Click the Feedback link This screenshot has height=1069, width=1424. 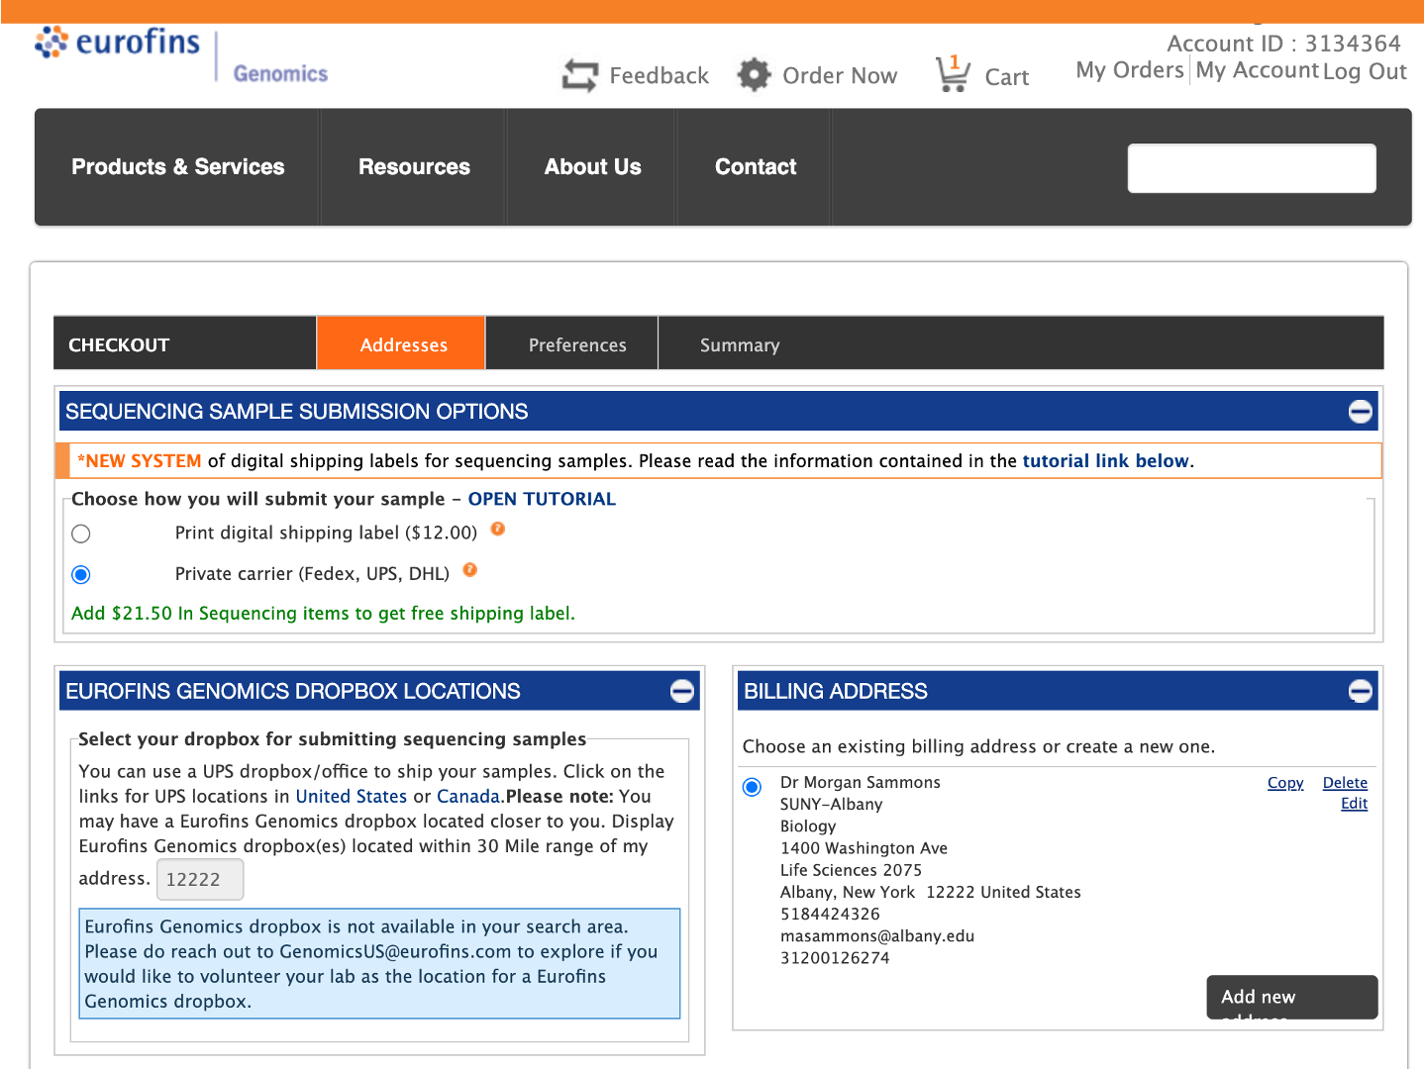[660, 76]
